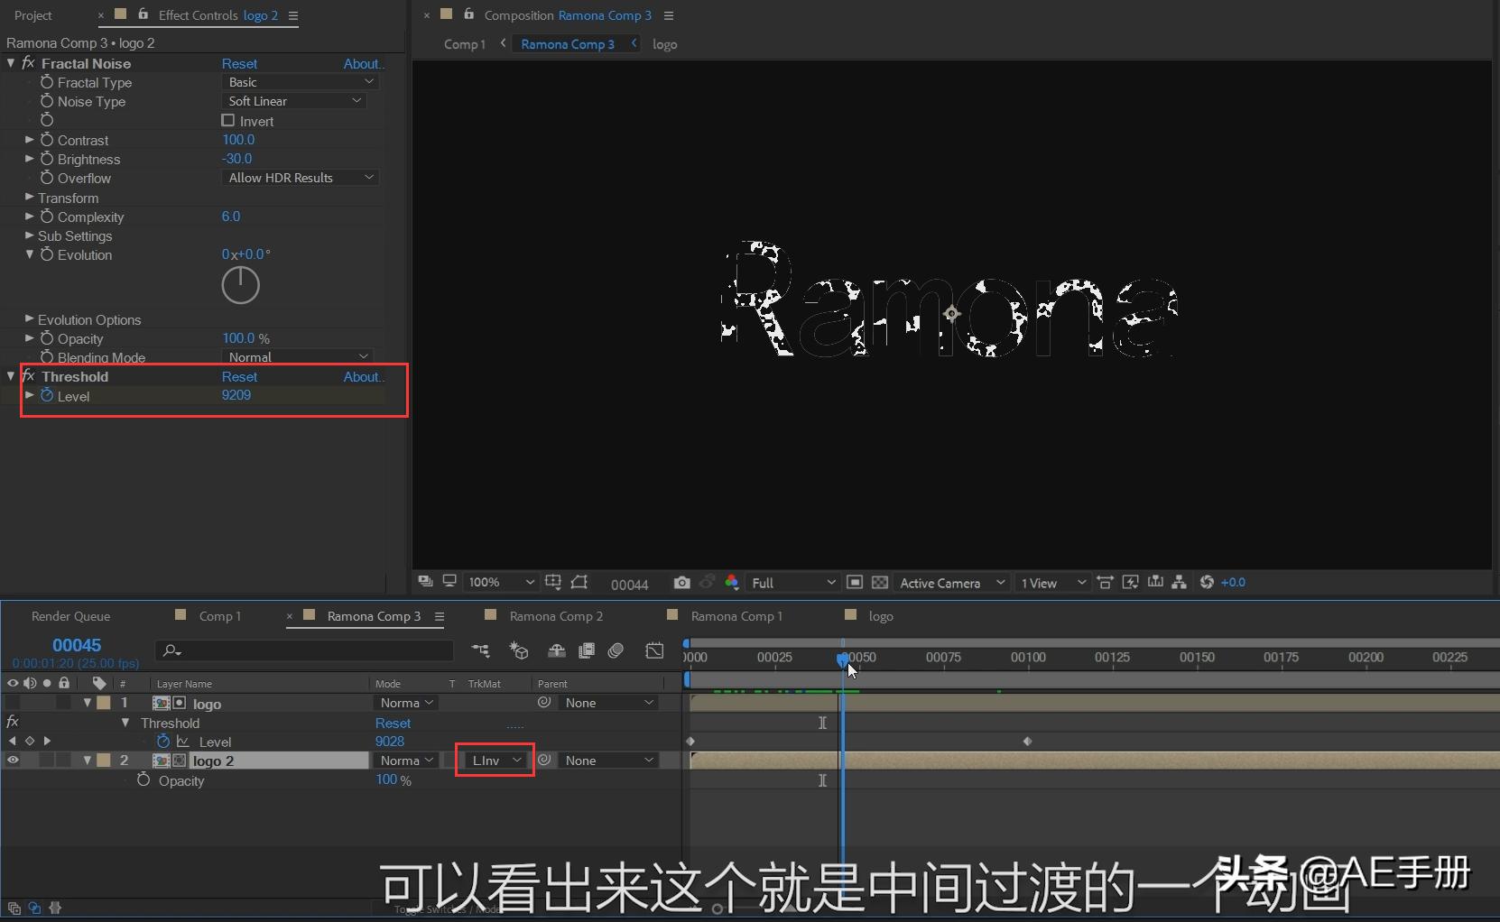Viewport: 1500px width, 922px height.
Task: Toggle the transparency grid in the viewer
Action: (880, 583)
